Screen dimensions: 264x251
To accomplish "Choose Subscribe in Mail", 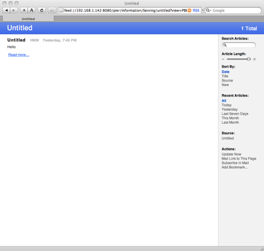I will pyautogui.click(x=235, y=163).
